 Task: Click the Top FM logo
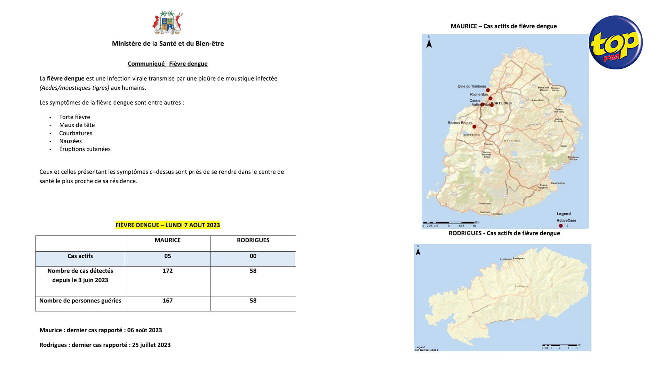[615, 42]
